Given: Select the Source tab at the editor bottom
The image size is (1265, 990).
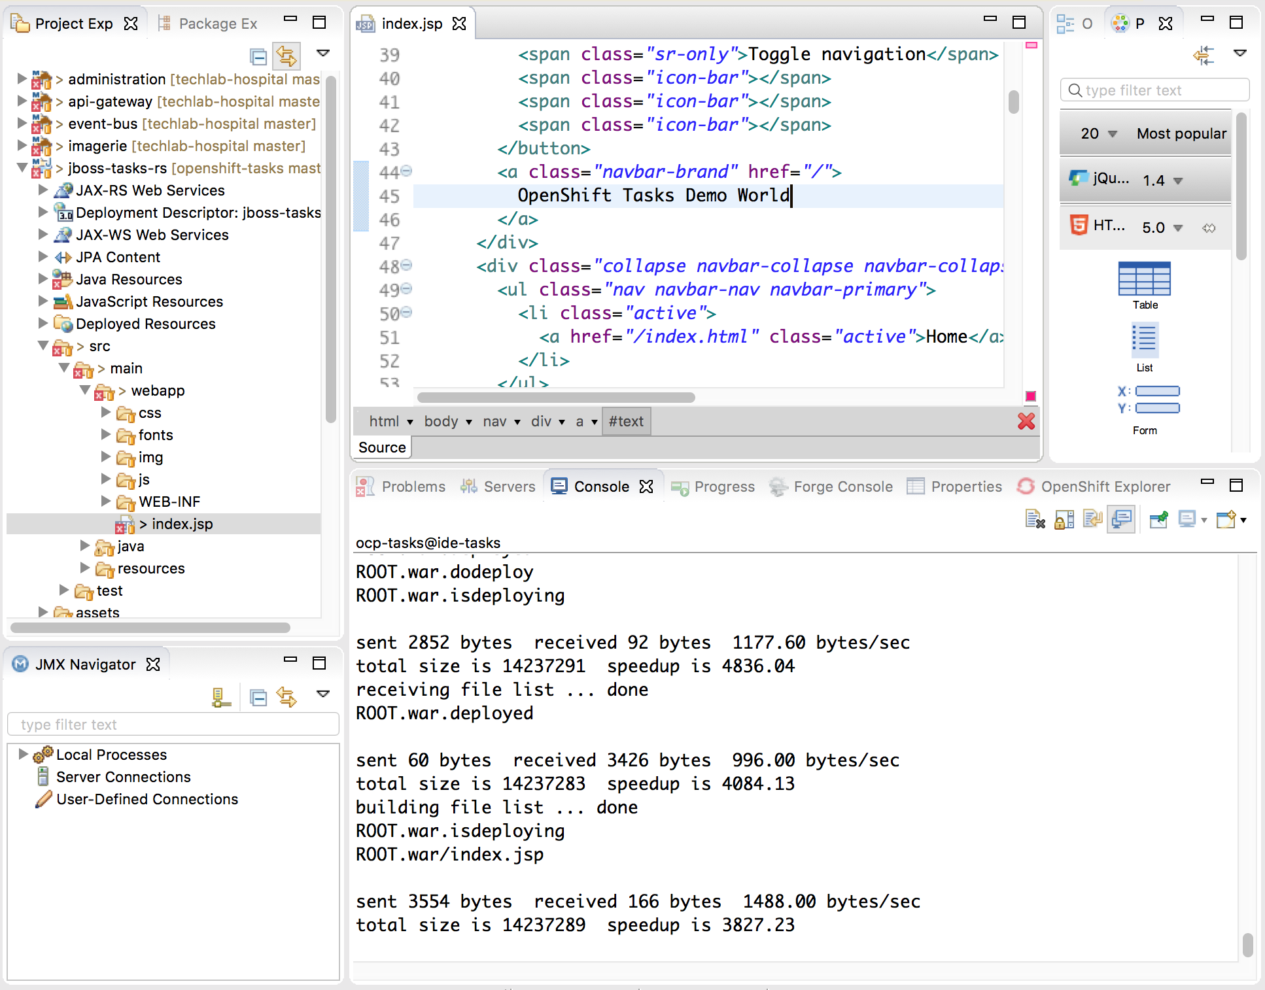Looking at the screenshot, I should pyautogui.click(x=382, y=447).
